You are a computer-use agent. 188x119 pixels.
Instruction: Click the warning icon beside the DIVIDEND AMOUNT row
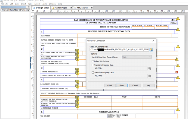tap(177, 59)
